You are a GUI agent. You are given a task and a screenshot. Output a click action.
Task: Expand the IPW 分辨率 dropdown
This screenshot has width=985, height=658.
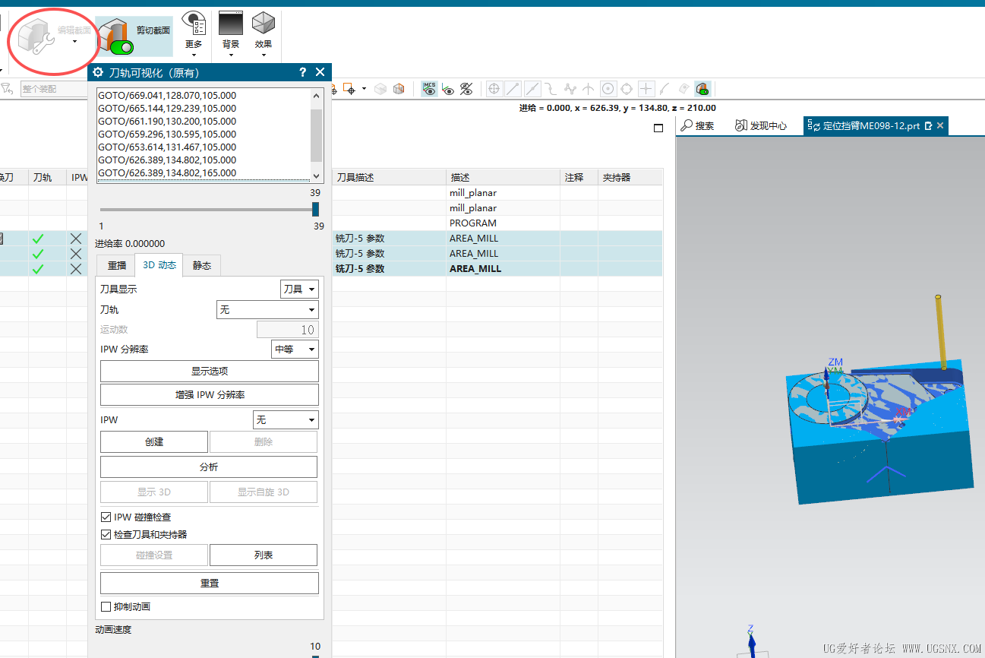tap(295, 349)
